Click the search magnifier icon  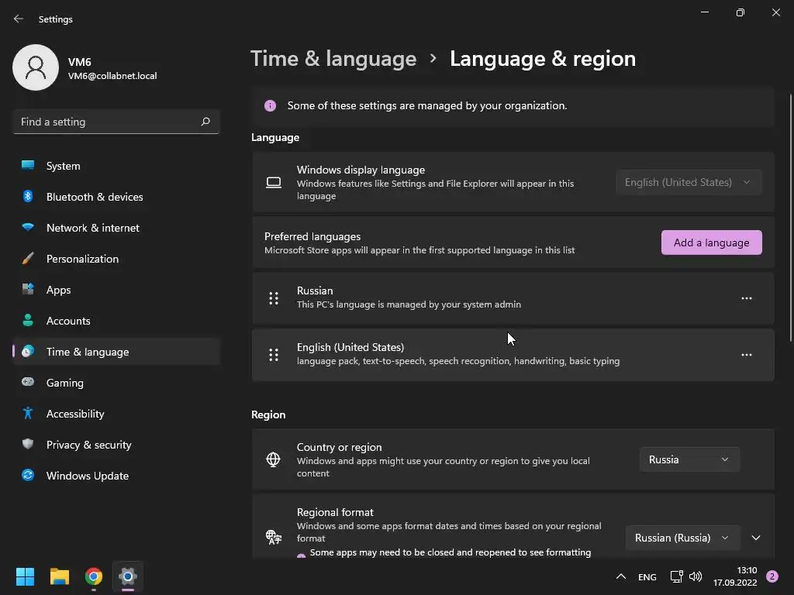[205, 122]
